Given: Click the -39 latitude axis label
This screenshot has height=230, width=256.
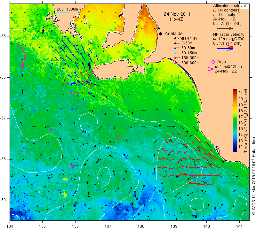Looking at the screenshot, I should coord(3,200).
